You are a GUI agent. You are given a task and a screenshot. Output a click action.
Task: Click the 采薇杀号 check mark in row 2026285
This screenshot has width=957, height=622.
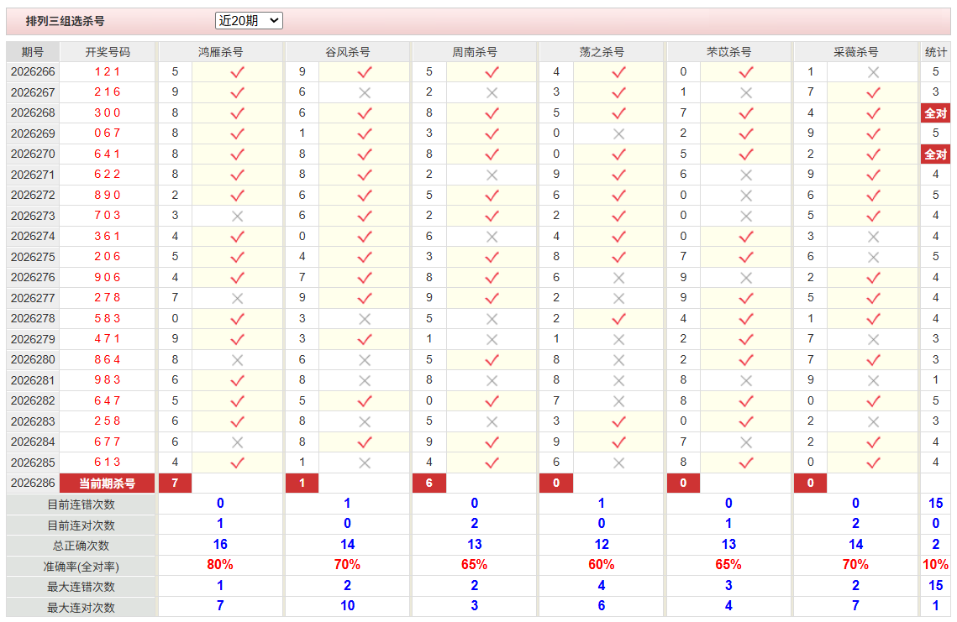click(873, 463)
